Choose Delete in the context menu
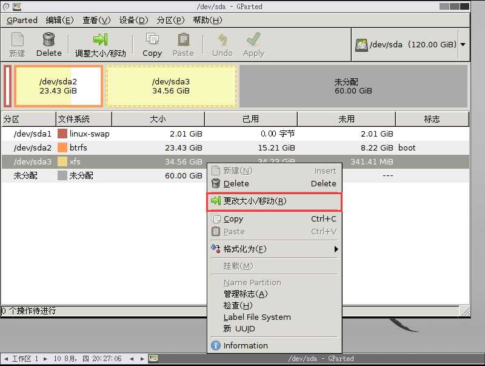The height and width of the screenshot is (366, 485). point(275,183)
